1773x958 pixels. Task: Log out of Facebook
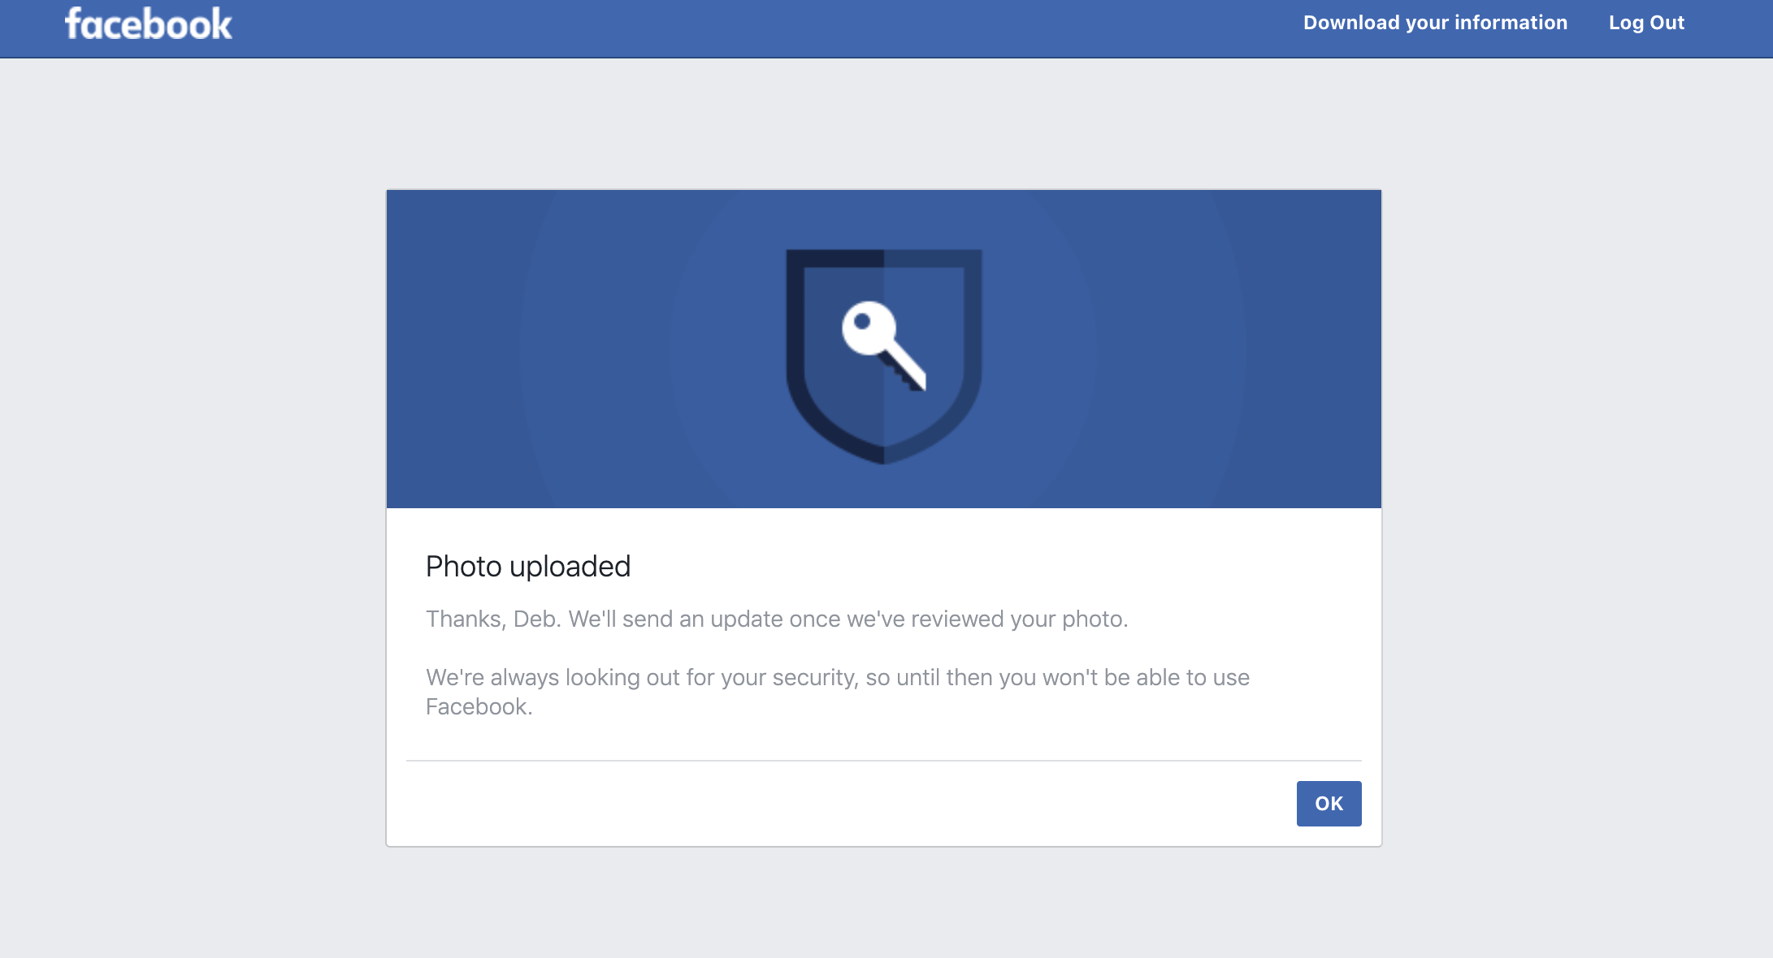pyautogui.click(x=1646, y=23)
